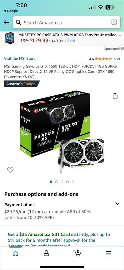124x270 pixels.
Task: Visit the MSI Store link
Action: (x=20, y=58)
